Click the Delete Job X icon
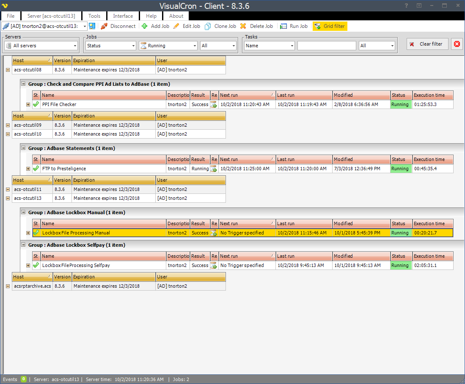Viewport: 465px width, 384px height. 243,26
